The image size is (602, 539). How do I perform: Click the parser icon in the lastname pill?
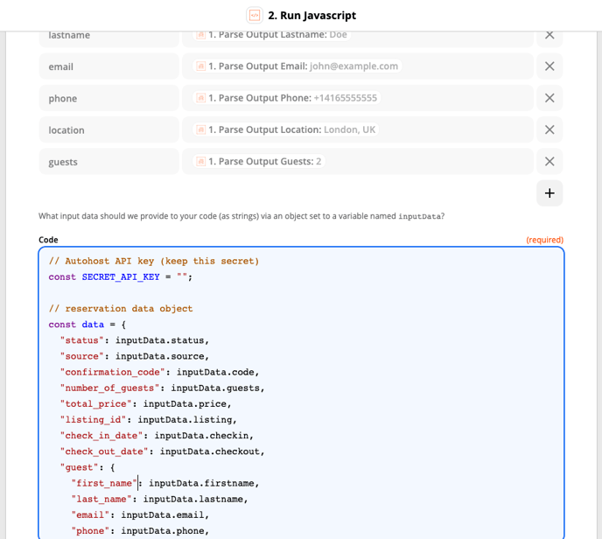(x=200, y=35)
